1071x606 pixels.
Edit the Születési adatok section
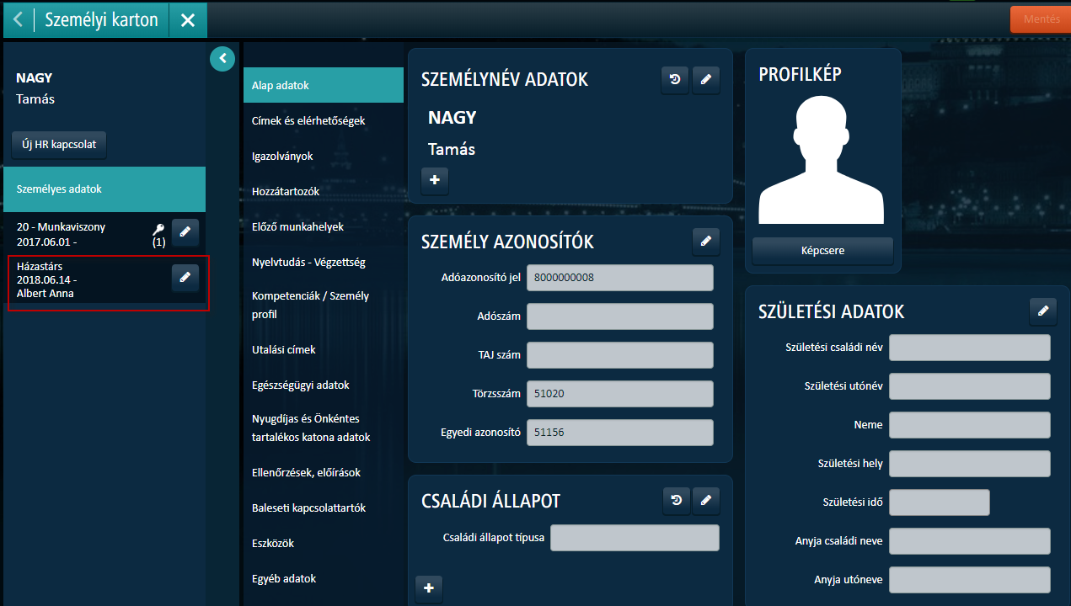click(x=1042, y=311)
